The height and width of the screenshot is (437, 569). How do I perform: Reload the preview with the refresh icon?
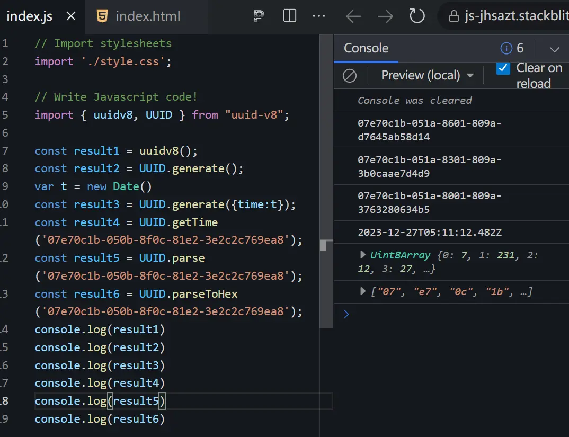(417, 16)
